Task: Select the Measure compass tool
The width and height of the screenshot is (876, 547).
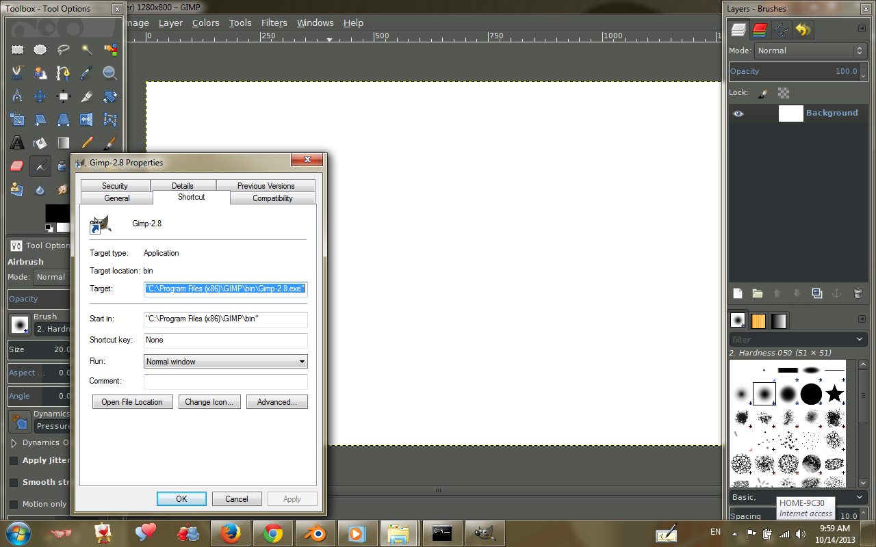Action: click(17, 96)
